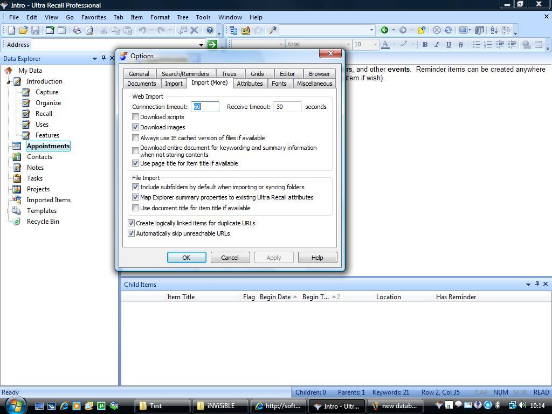Click the search binoculars icon
552x414 pixels.
click(x=272, y=30)
